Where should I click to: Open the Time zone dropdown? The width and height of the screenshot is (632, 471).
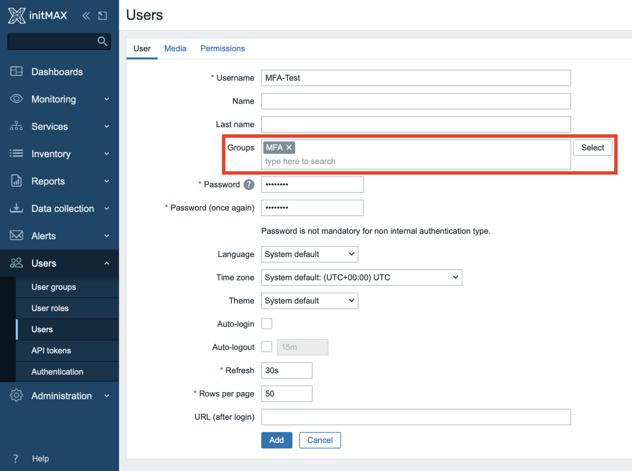pos(362,277)
